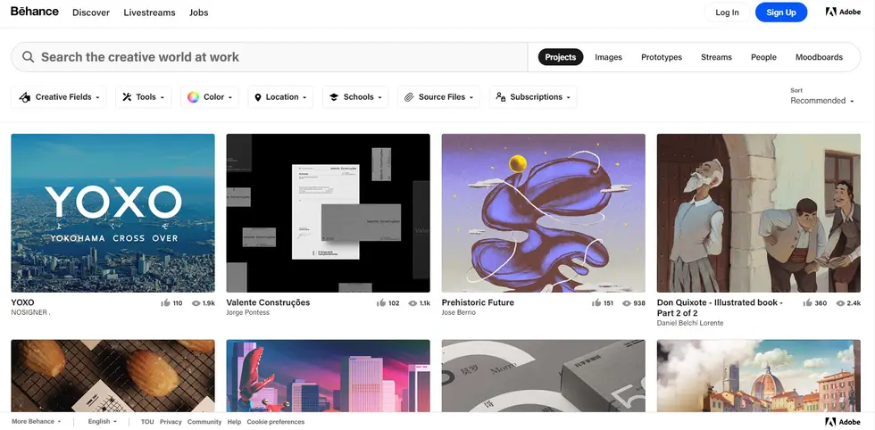The width and height of the screenshot is (875, 430).
Task: Focus the Search the creative world field
Action: (269, 57)
